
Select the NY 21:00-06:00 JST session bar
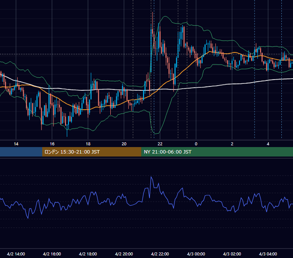217,152
